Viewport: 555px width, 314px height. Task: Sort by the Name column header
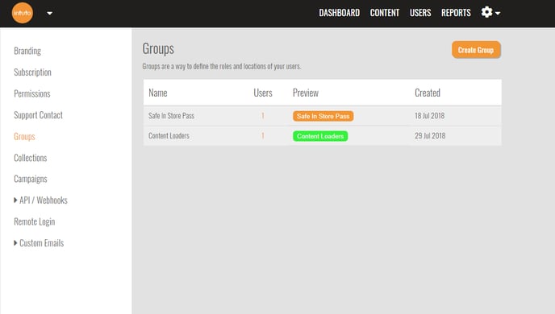(x=158, y=93)
